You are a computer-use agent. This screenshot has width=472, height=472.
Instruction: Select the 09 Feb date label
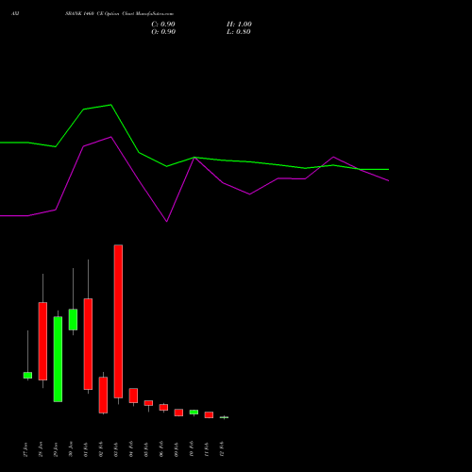[177, 449]
